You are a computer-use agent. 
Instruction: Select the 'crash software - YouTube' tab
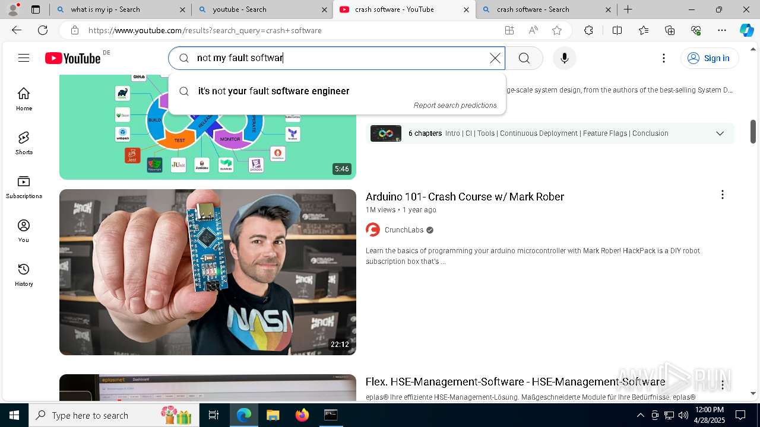pos(404,9)
